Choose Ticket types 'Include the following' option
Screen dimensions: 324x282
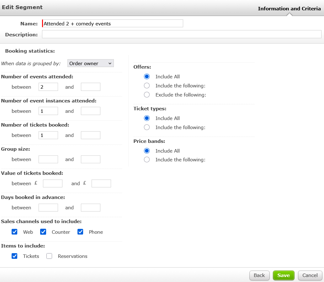click(x=147, y=127)
